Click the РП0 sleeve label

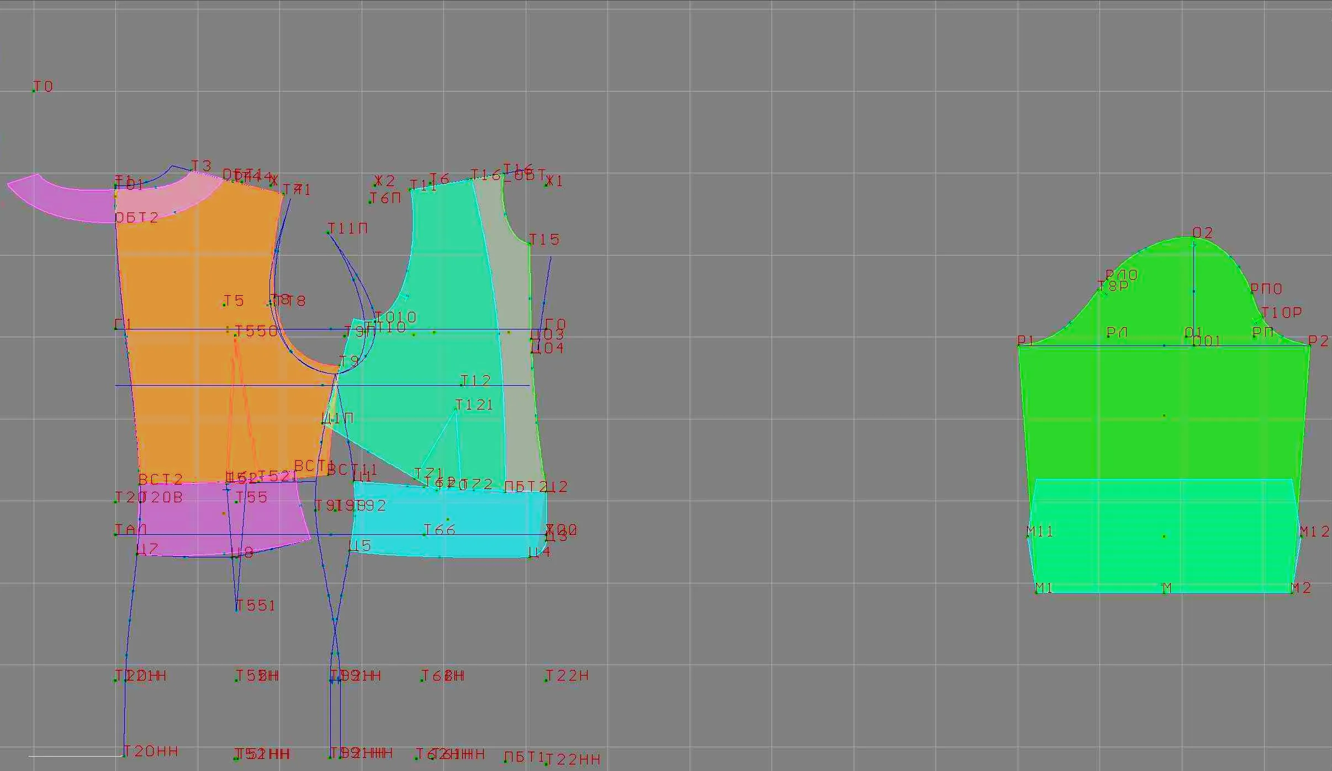1266,289
